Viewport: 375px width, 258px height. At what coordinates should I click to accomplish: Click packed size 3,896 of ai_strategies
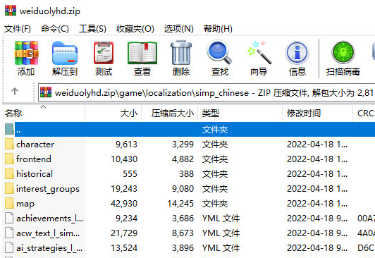click(183, 248)
